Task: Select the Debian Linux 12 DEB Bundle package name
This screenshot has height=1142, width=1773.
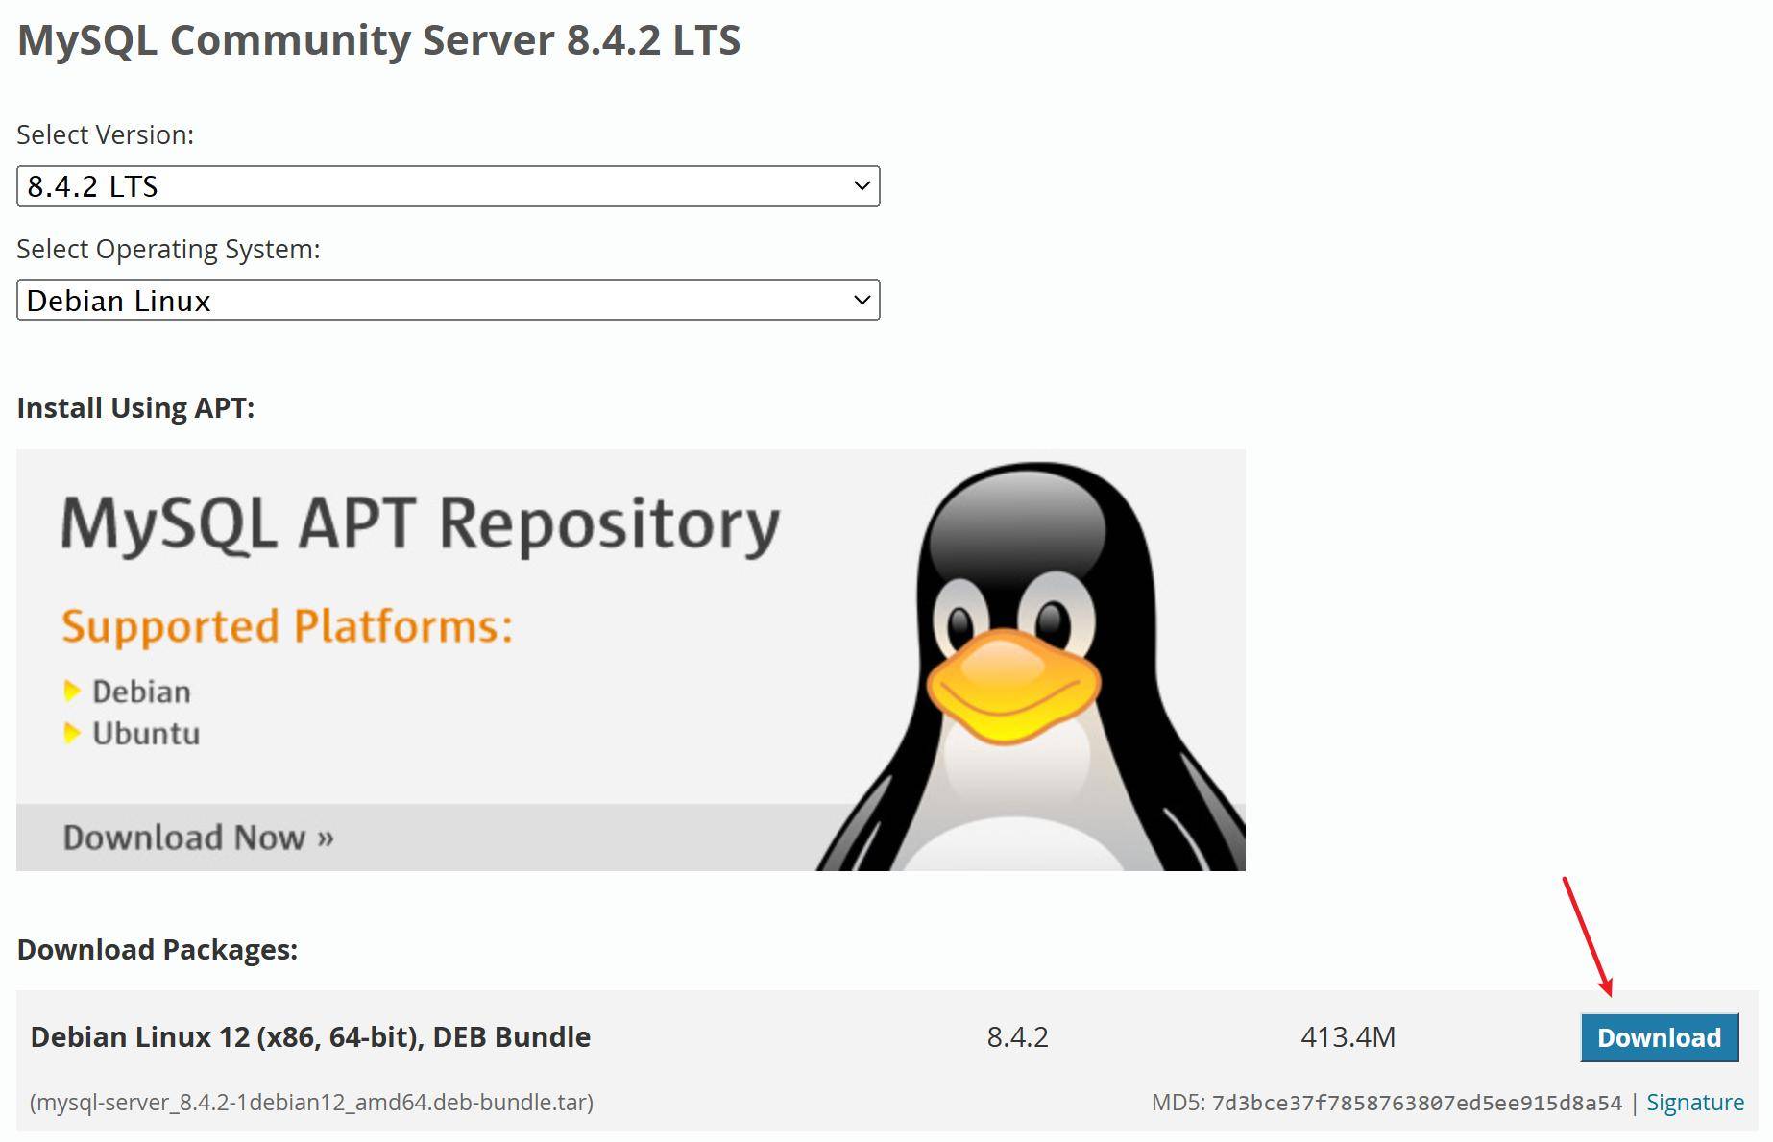Action: pos(310,1037)
